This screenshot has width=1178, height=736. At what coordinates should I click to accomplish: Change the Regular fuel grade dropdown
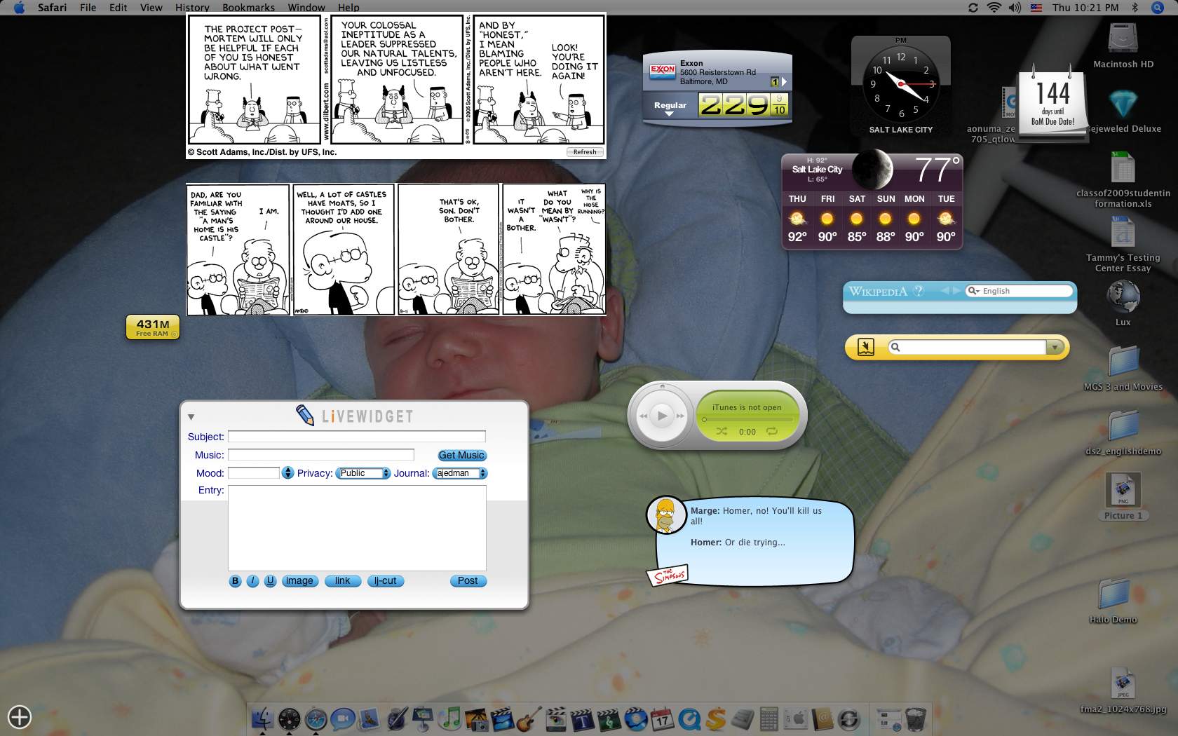point(670,107)
